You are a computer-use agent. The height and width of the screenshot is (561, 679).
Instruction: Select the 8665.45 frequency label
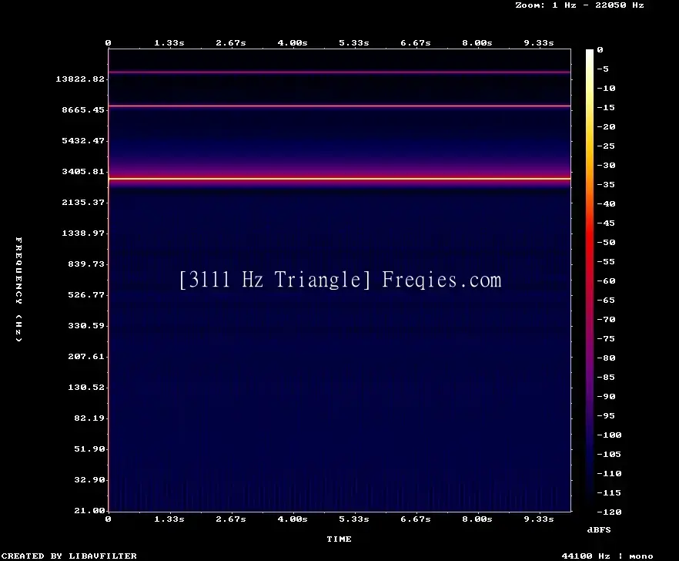pyautogui.click(x=83, y=109)
